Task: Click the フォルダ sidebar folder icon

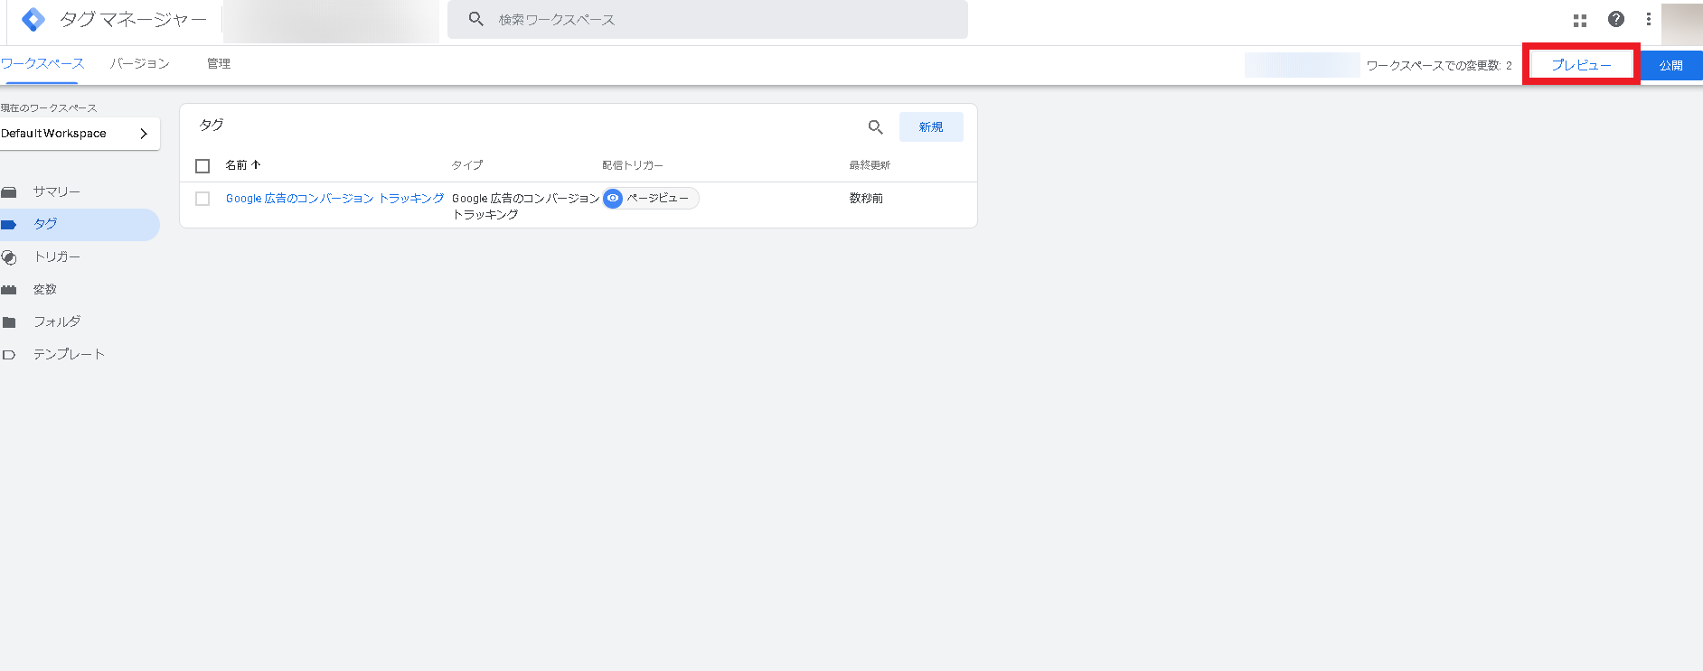Action: (x=9, y=322)
